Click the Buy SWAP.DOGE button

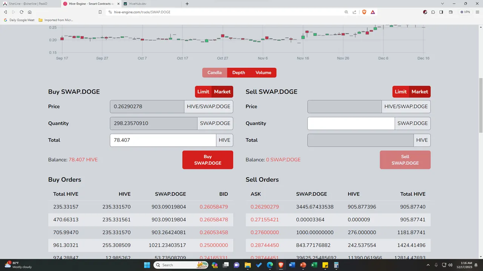[x=208, y=160]
